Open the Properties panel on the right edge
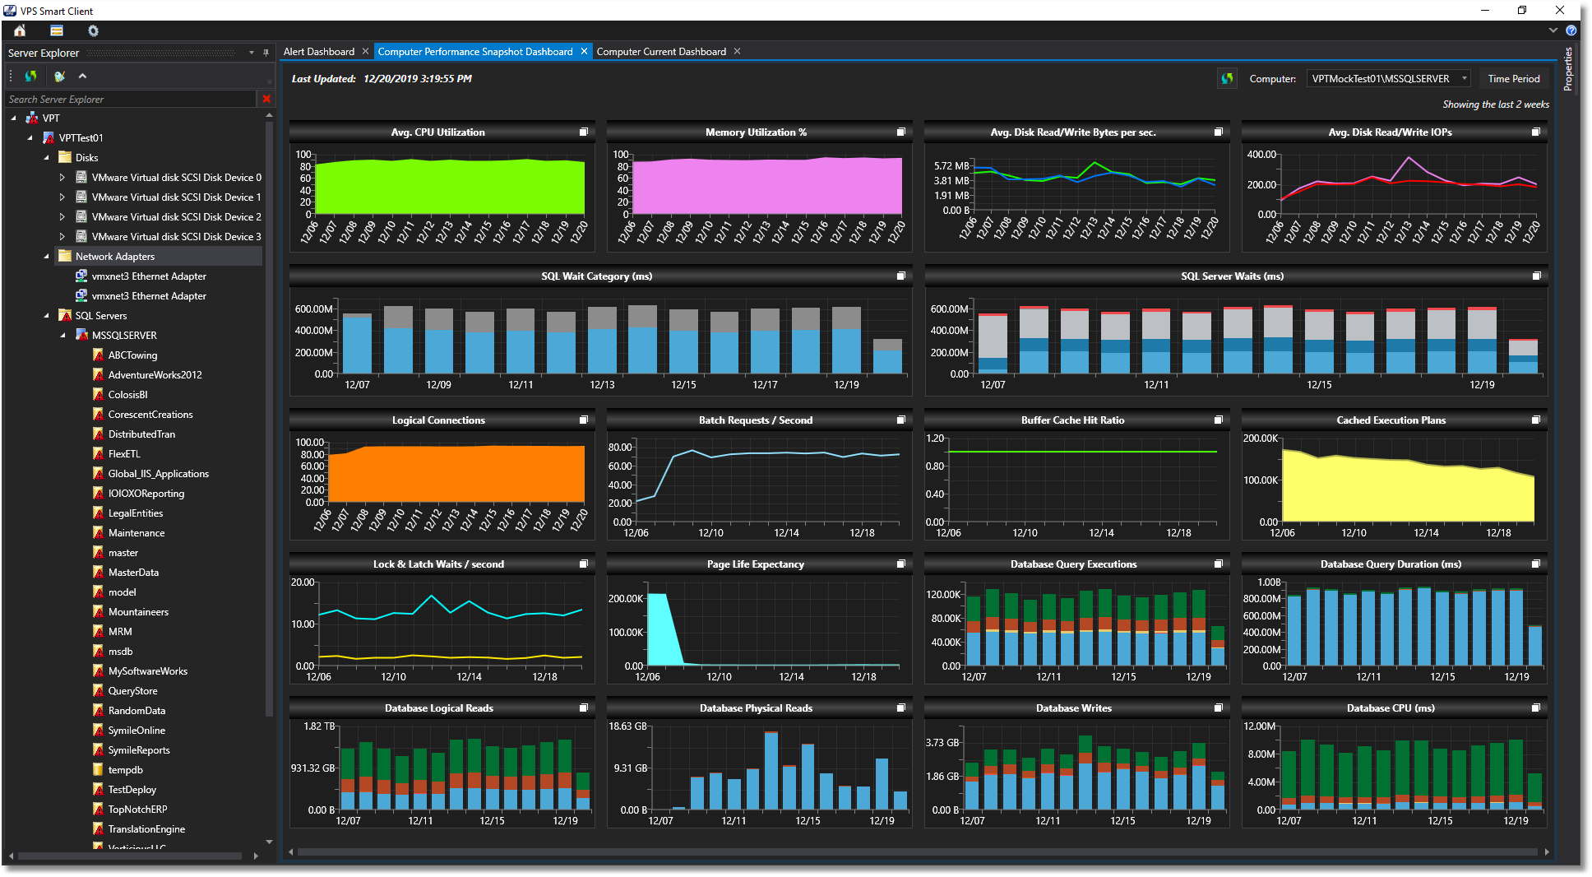The image size is (1592, 877). 1568,68
